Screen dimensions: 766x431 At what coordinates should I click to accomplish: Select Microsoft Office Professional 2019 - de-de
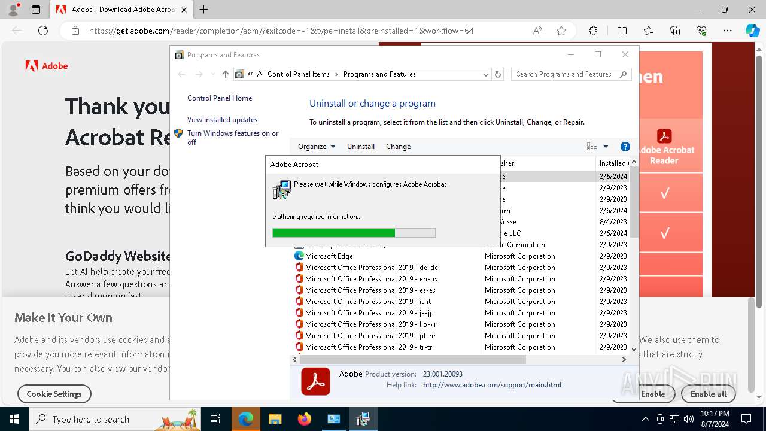pos(371,268)
